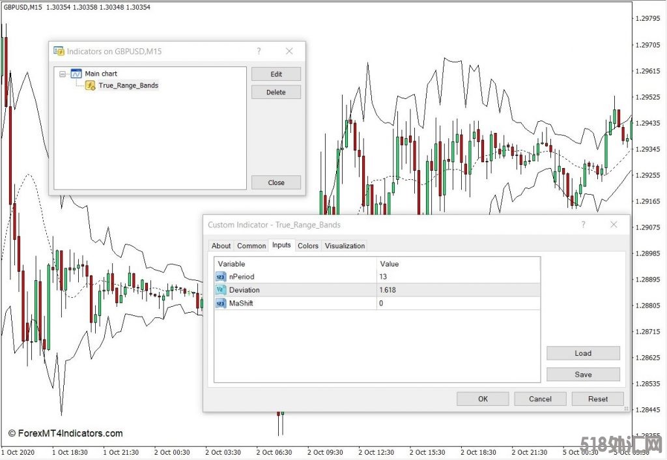Click the MaShift integer type icon
The width and height of the screenshot is (667, 460).
tap(221, 304)
